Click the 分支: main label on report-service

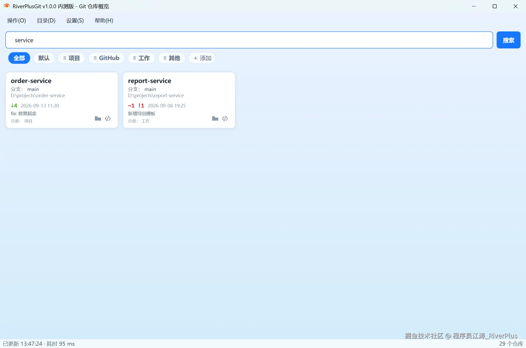click(x=142, y=89)
